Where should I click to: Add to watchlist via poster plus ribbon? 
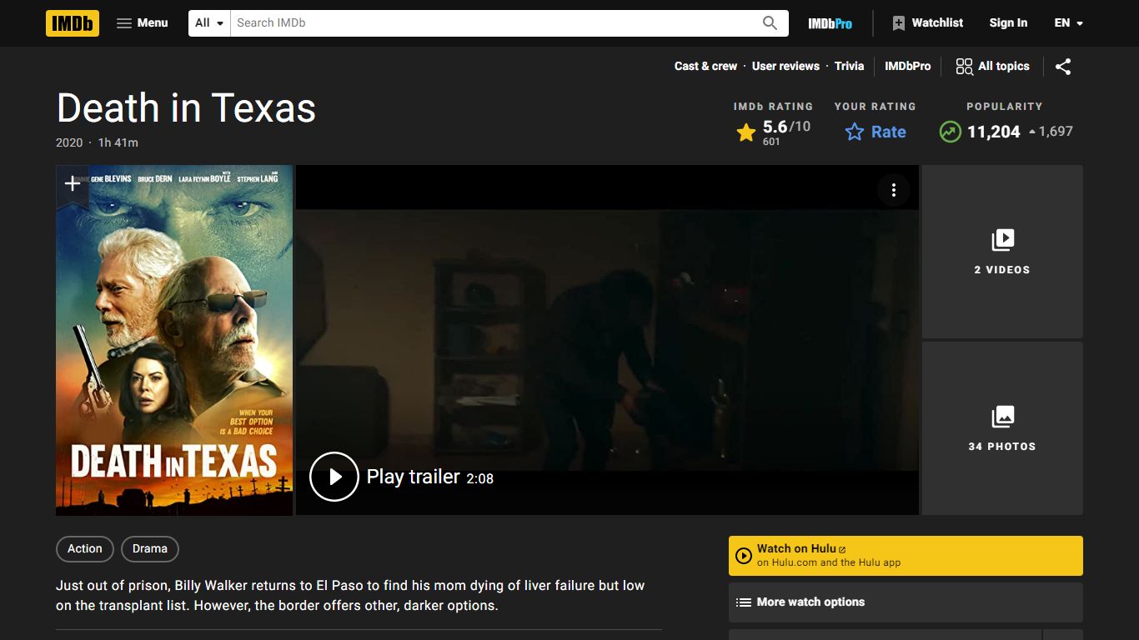[x=73, y=183]
